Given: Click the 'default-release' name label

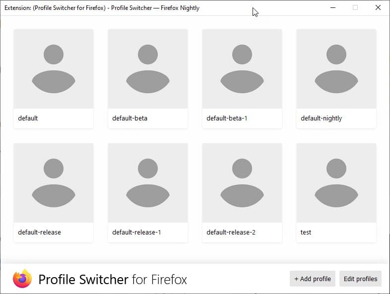Looking at the screenshot, I should click(x=39, y=233).
